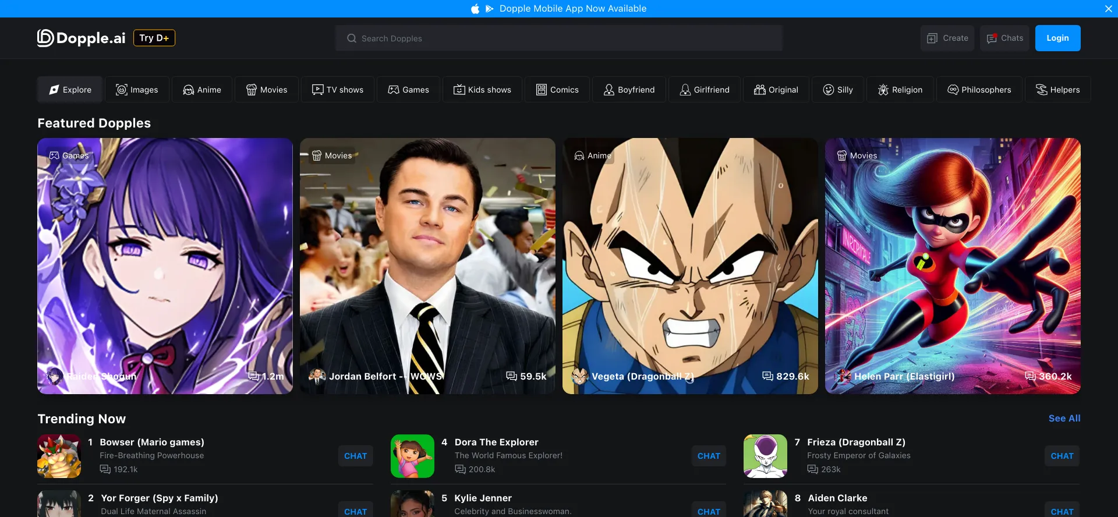1118x517 pixels.
Task: Switch to the Anime category
Action: pyautogui.click(x=201, y=90)
